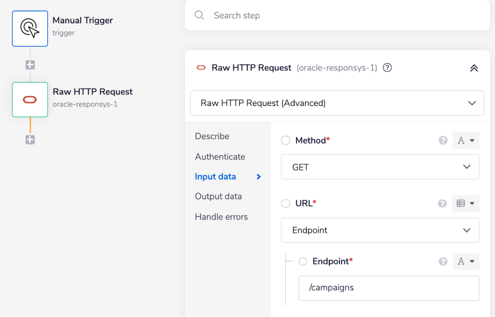Click the help icon next to Method
495x317 pixels.
pos(443,141)
